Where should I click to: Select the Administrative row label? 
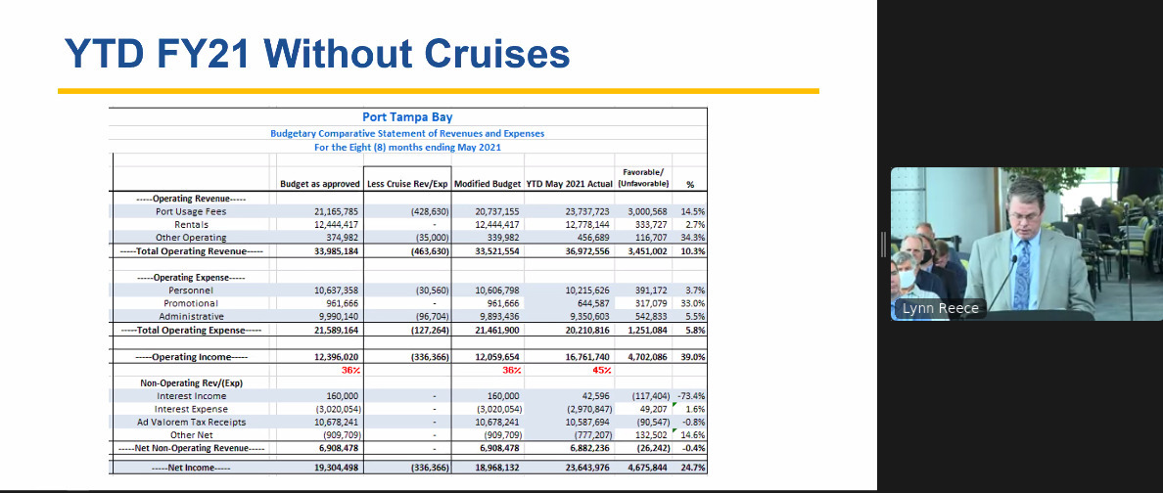coord(191,317)
